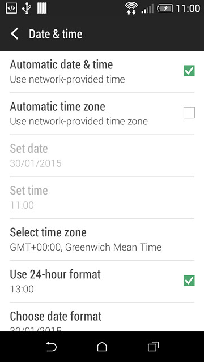The height and width of the screenshot is (362, 204).
Task: Open Select time zone chooser
Action: (x=102, y=239)
